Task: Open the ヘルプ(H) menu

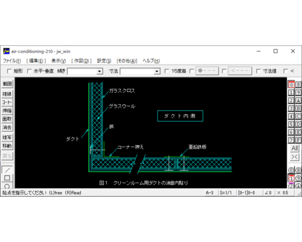Action: [x=151, y=60]
